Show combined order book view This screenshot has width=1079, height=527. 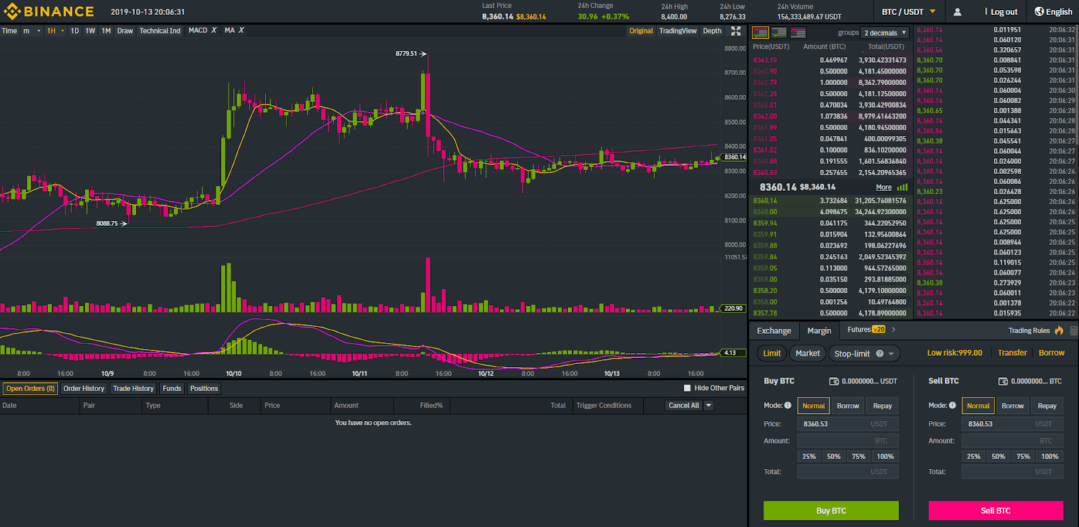coord(761,32)
